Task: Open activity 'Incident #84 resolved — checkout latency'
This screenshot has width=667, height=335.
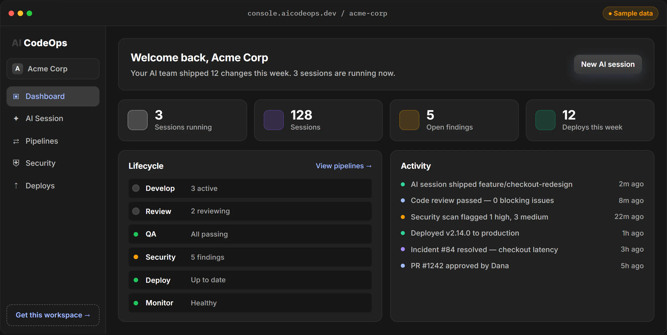Action: (x=522, y=249)
